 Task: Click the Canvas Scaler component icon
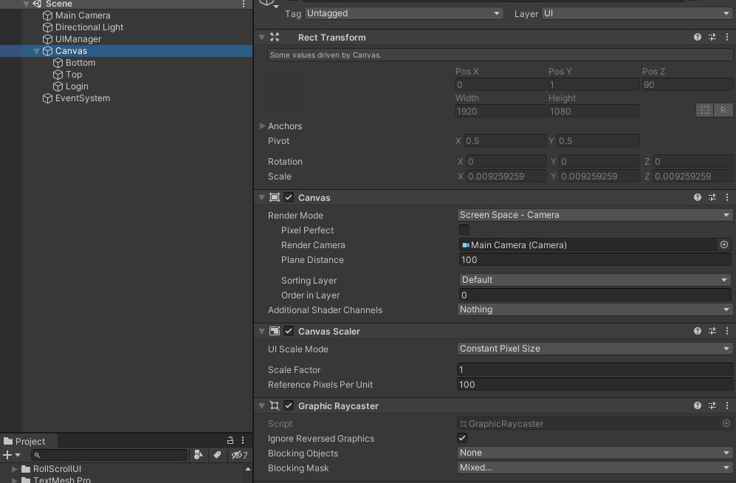275,331
